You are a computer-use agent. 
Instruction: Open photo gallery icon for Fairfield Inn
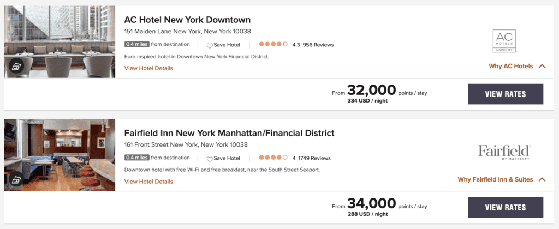point(16,180)
